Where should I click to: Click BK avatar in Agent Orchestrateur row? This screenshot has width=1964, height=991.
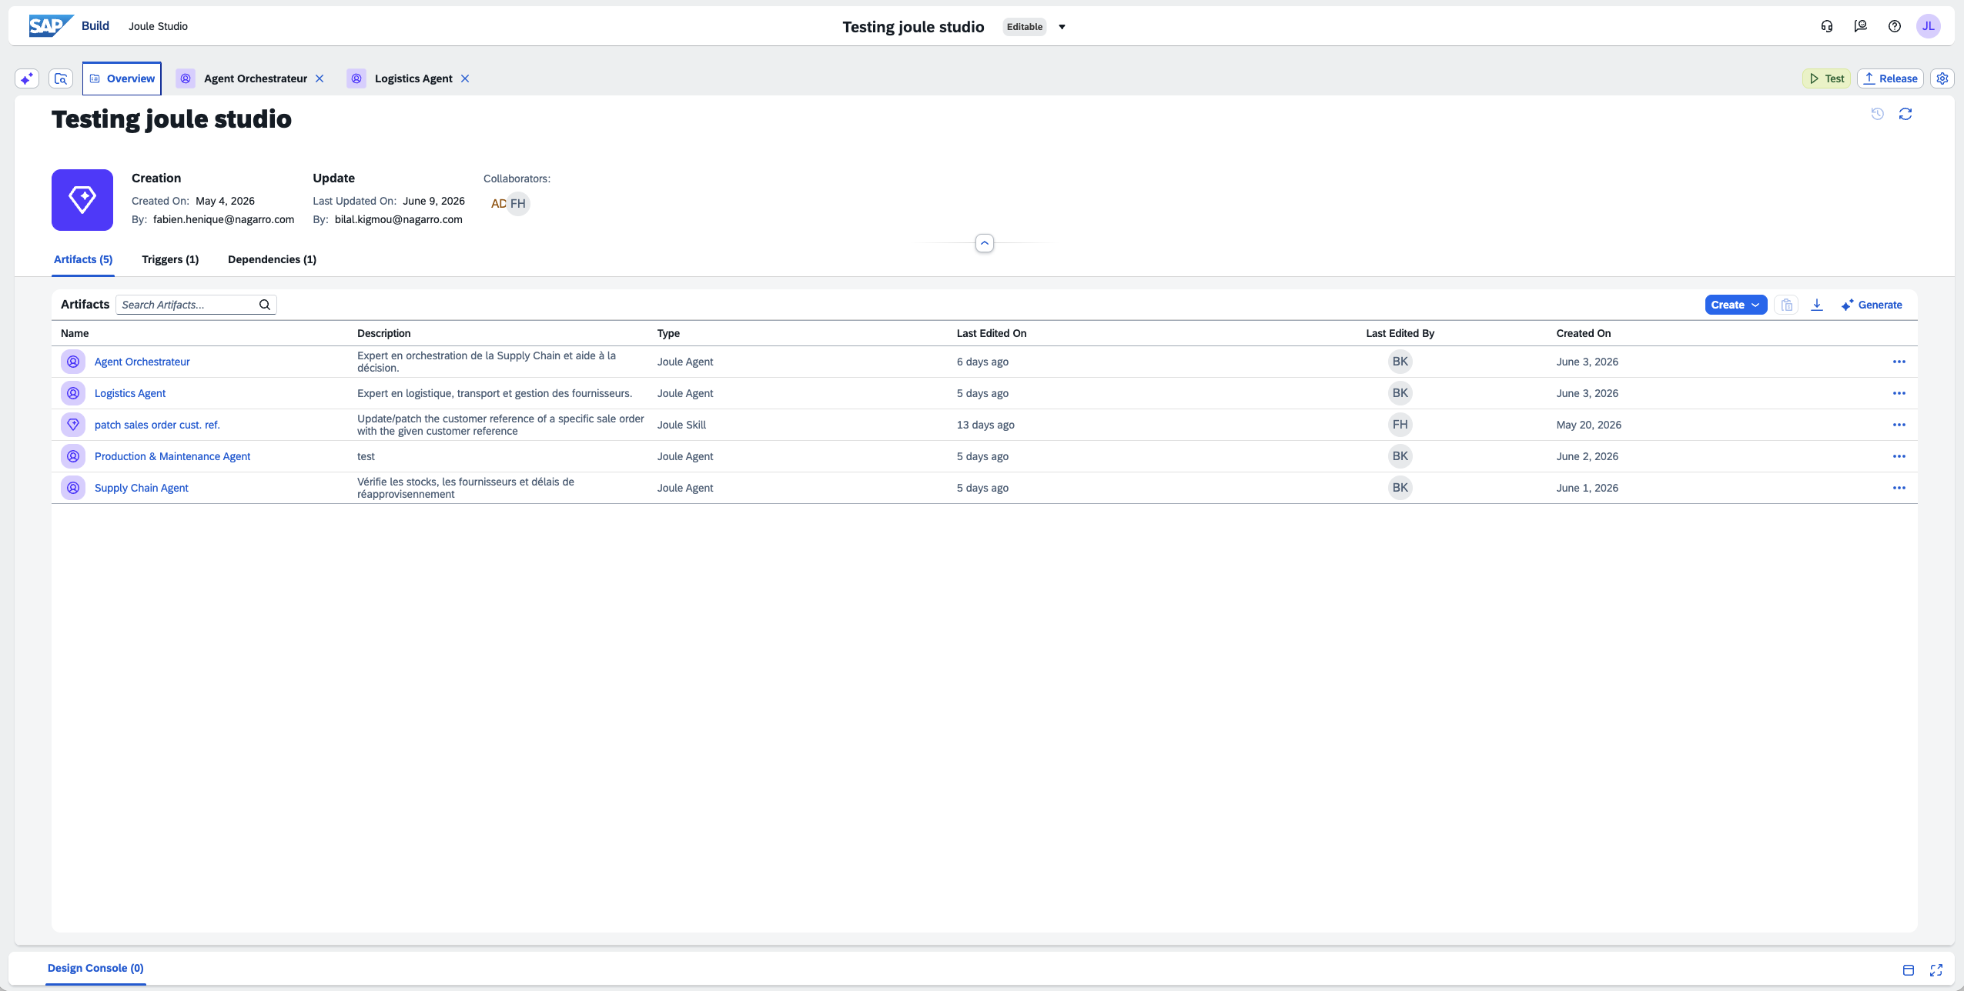pyautogui.click(x=1400, y=362)
